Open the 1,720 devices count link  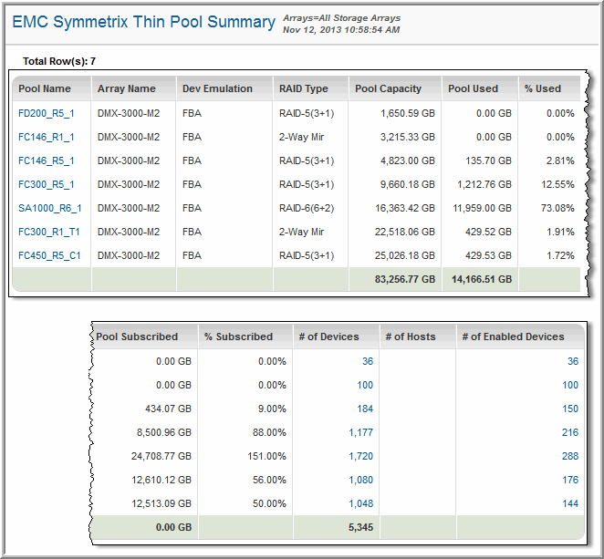tap(360, 455)
